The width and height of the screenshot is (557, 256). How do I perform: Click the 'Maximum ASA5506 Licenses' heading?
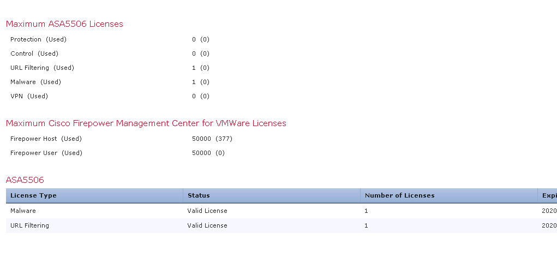[65, 24]
